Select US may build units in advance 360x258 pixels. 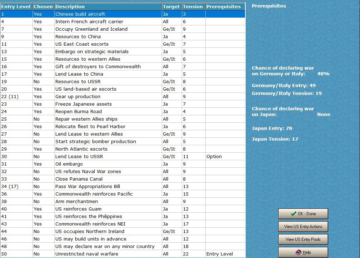pos(122,239)
